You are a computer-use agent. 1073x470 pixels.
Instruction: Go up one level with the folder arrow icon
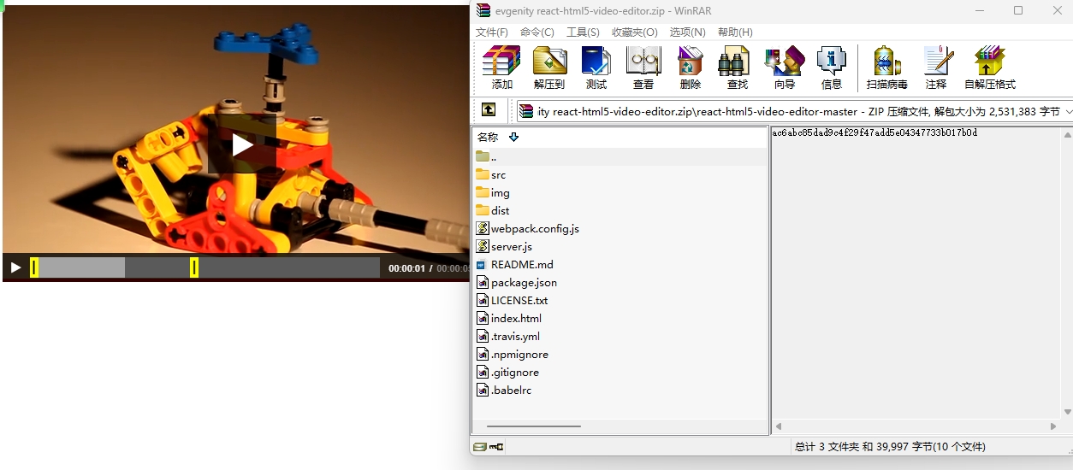pyautogui.click(x=489, y=110)
